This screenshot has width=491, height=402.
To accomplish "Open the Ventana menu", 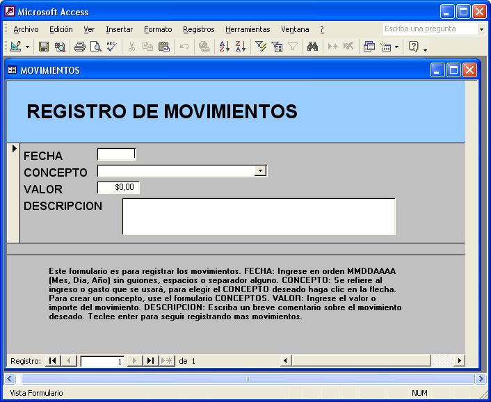I will (295, 29).
